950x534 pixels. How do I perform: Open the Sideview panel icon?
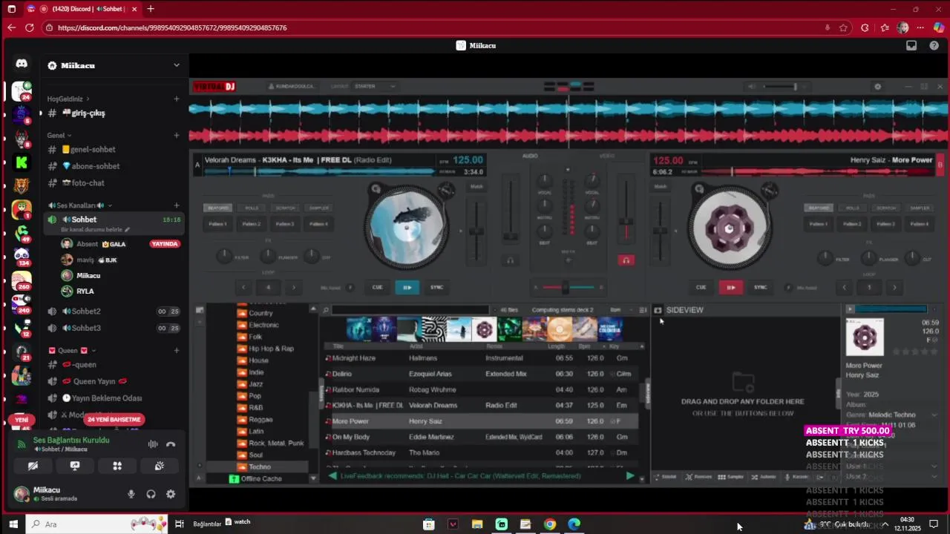click(x=658, y=310)
